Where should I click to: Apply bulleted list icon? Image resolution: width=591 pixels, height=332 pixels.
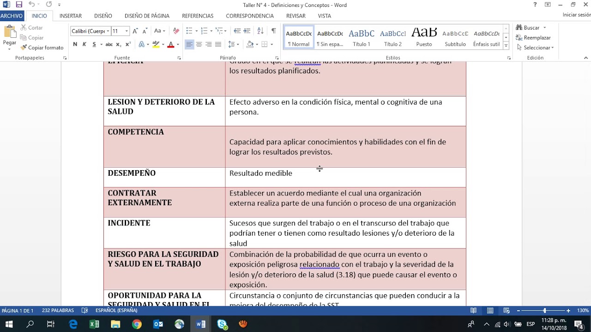[189, 31]
